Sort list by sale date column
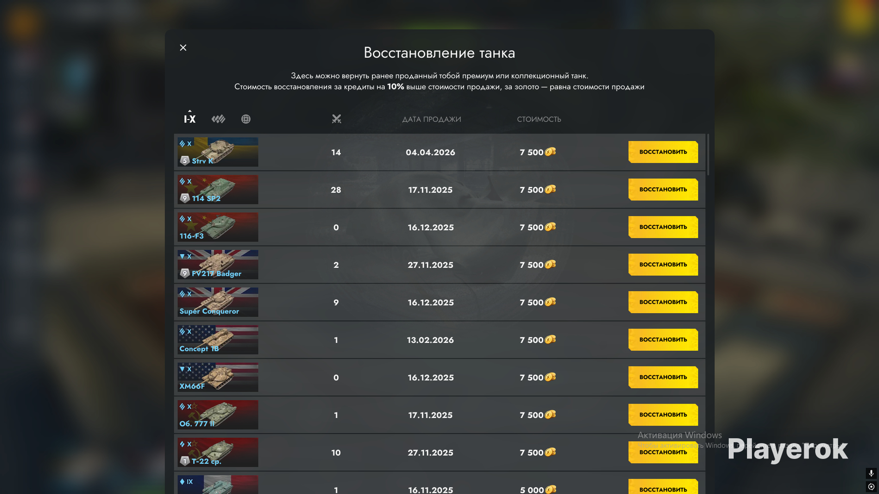Viewport: 879px width, 494px height. point(431,119)
